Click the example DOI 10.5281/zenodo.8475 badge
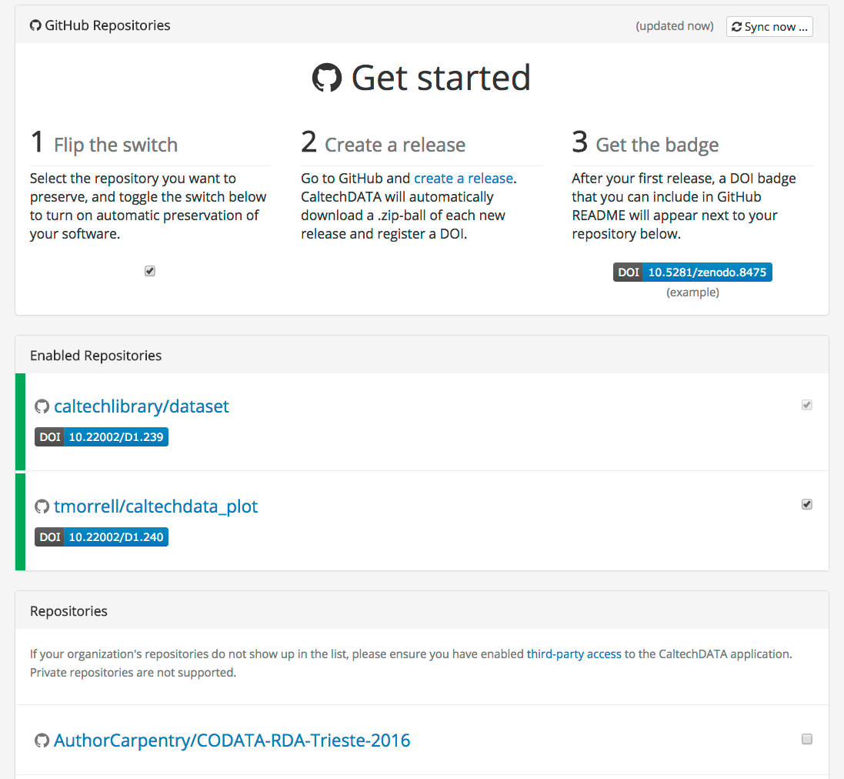 point(692,272)
